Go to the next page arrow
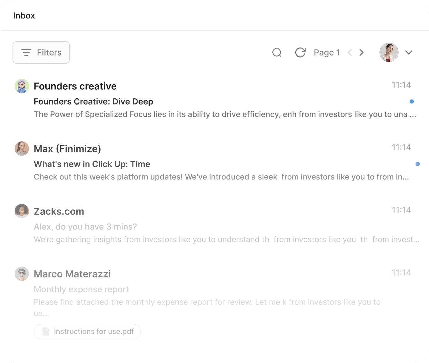This screenshot has width=429, height=363. tap(362, 52)
